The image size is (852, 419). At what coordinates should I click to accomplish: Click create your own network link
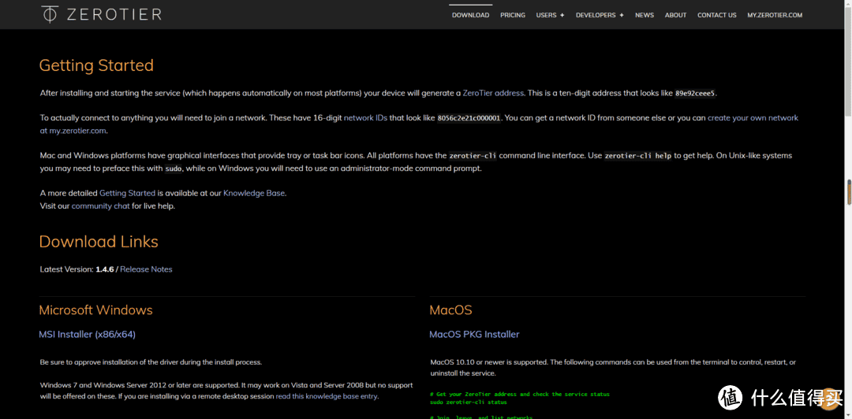[753, 118]
